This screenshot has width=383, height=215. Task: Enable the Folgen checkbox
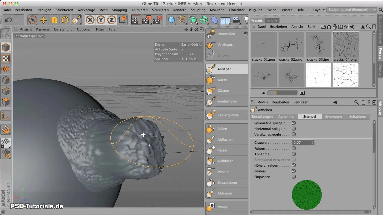pyautogui.click(x=294, y=148)
